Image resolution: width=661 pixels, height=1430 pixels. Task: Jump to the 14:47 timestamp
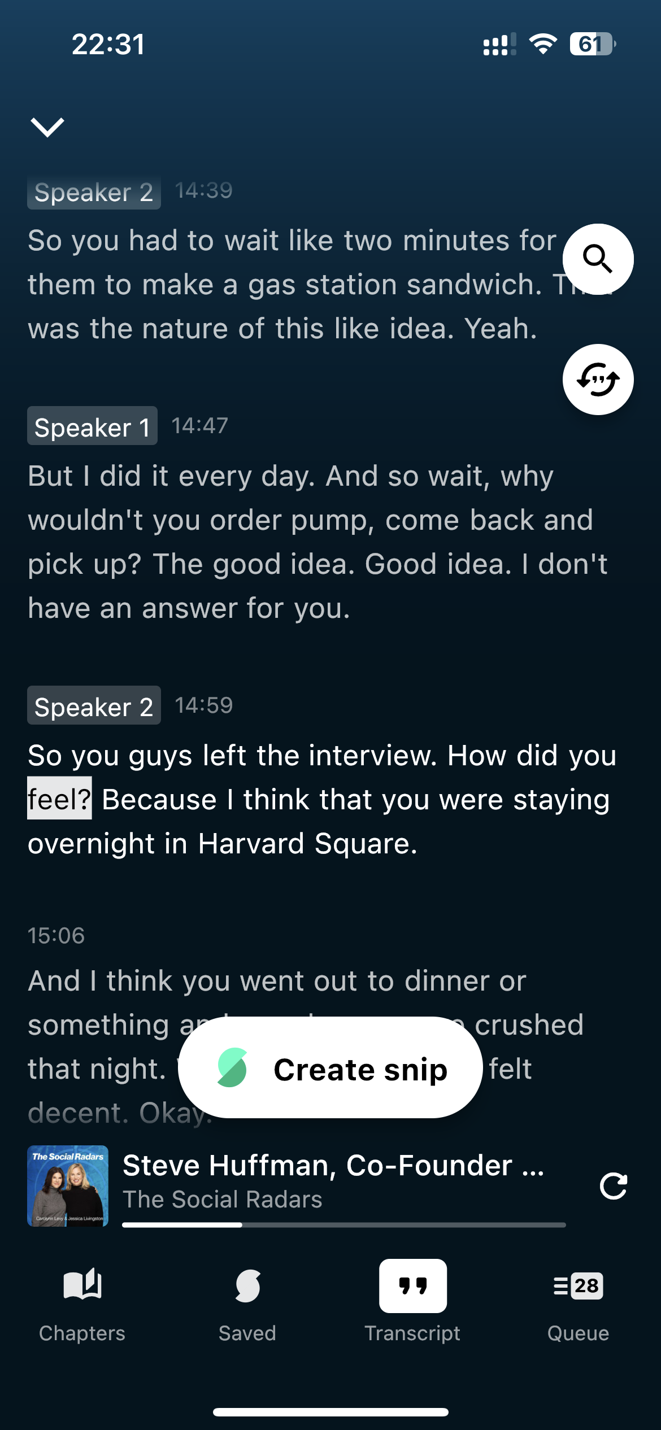pyautogui.click(x=200, y=426)
